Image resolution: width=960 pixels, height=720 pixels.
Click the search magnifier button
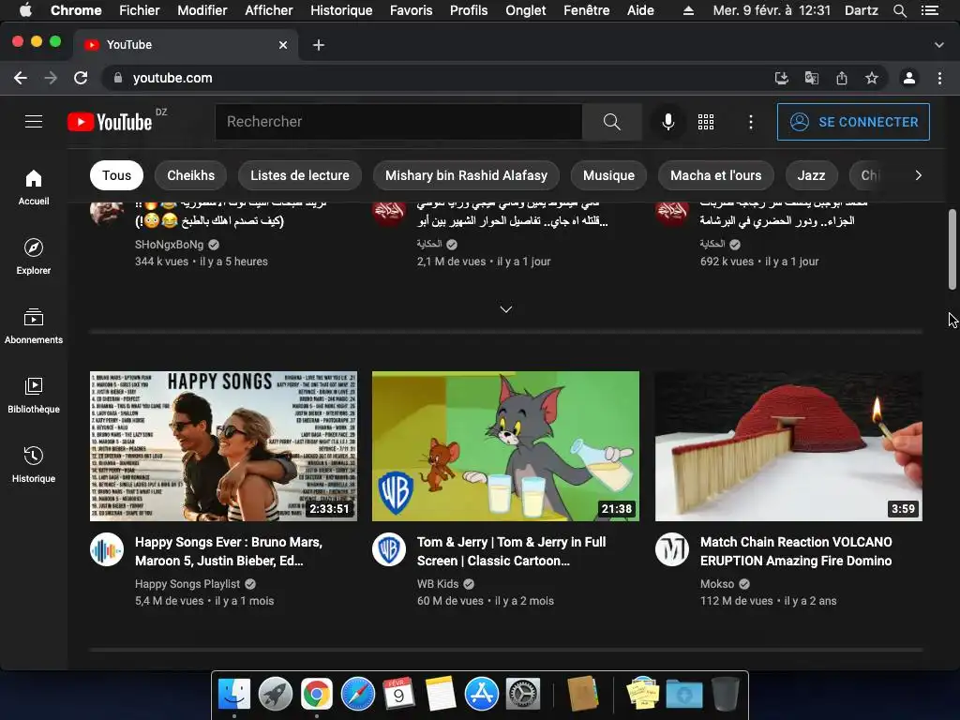(611, 122)
